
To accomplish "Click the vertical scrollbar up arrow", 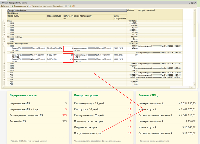I will [x=194, y=10].
